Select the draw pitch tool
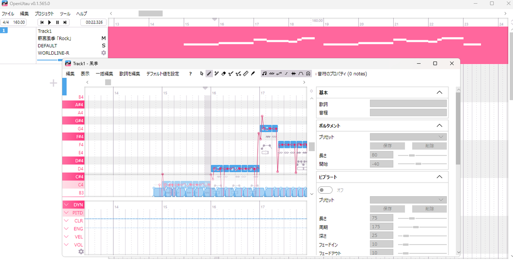This screenshot has width=513, height=265. tap(231, 74)
